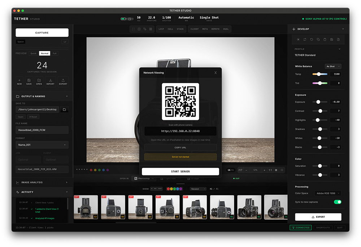Switch to the CULL view icon
The width and height of the screenshot is (361, 247).
(170, 29)
